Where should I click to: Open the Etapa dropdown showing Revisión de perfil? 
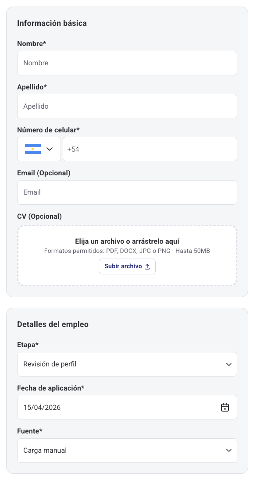point(127,364)
